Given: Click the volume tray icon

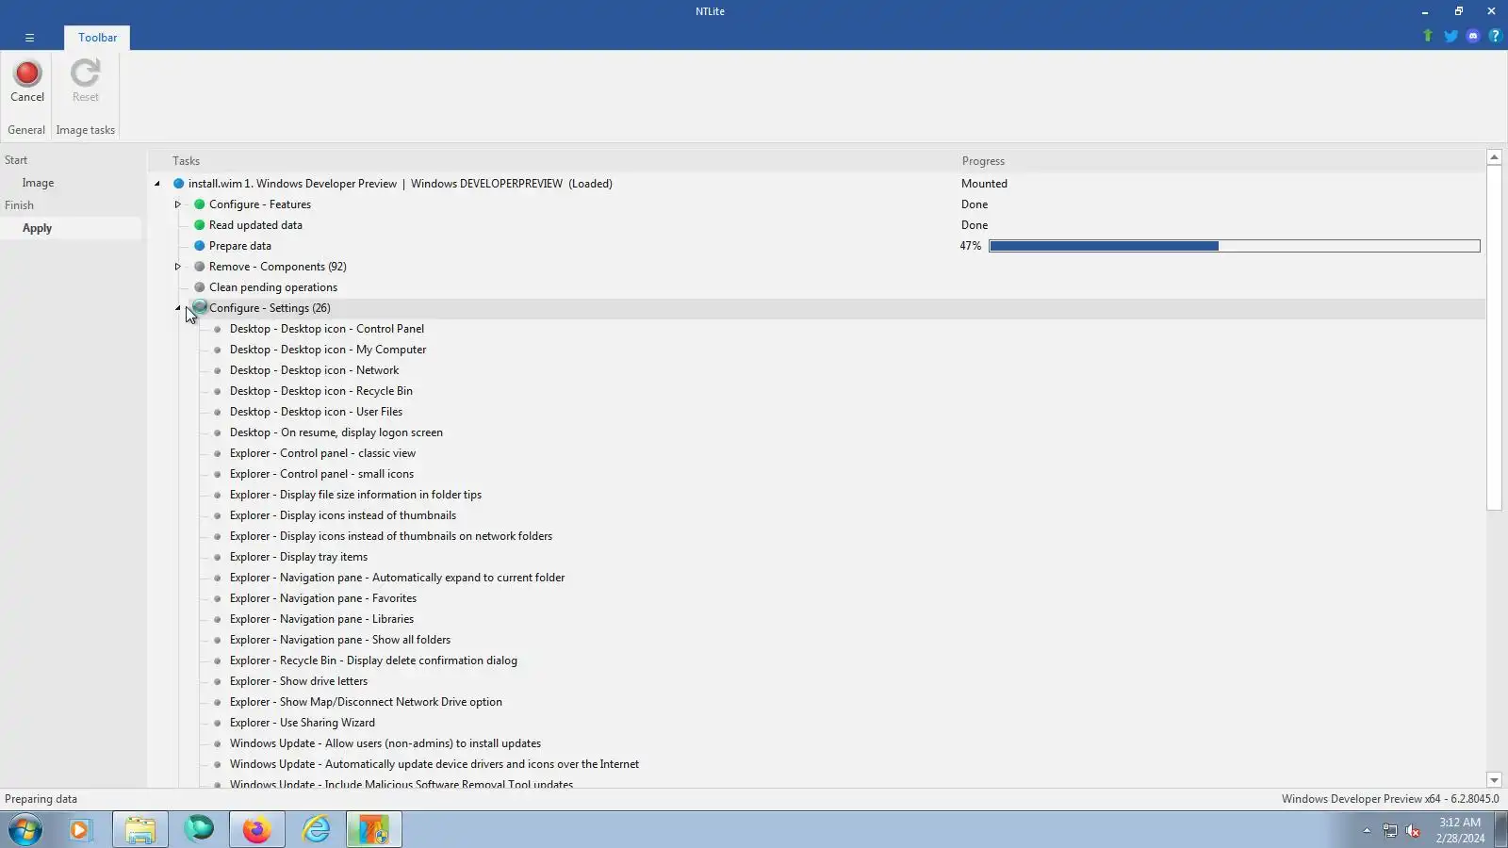Looking at the screenshot, I should point(1412,830).
